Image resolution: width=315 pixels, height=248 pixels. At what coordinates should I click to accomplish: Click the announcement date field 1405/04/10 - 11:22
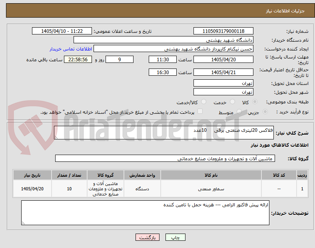62,31
